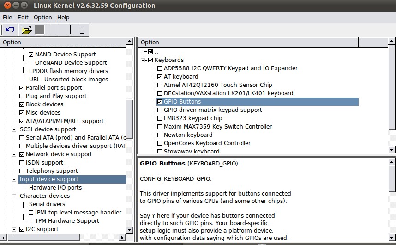Switch to split view toolbar icon
The image size is (396, 245).
(69, 30)
